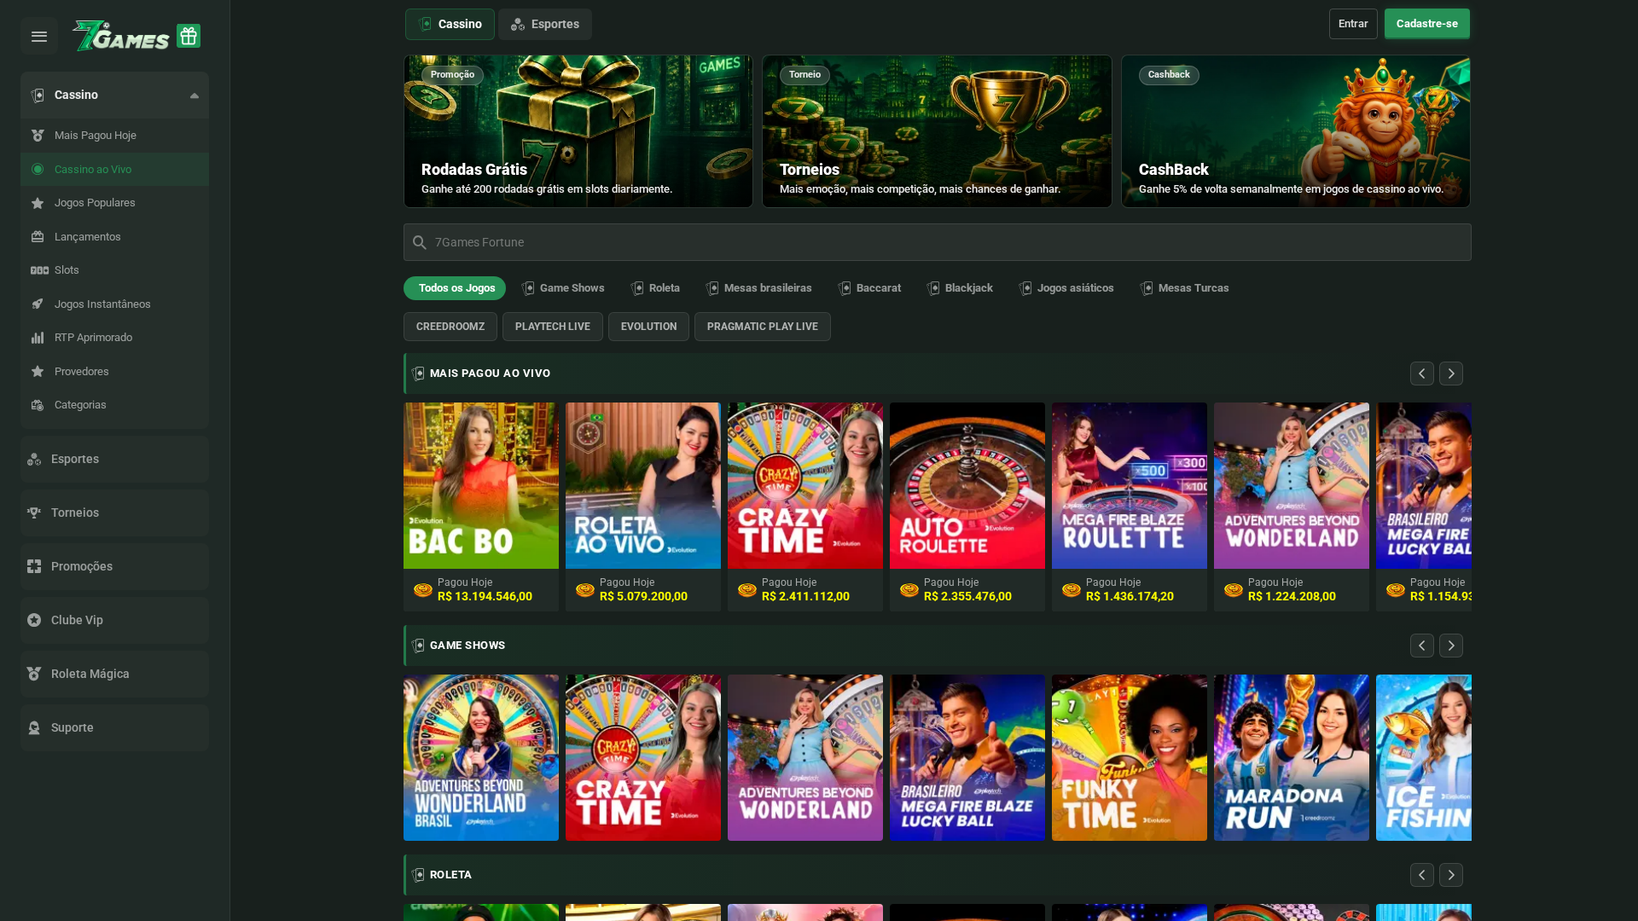Image resolution: width=1638 pixels, height=921 pixels.
Task: Click the card icon beside ROLETA heading
Action: [418, 875]
